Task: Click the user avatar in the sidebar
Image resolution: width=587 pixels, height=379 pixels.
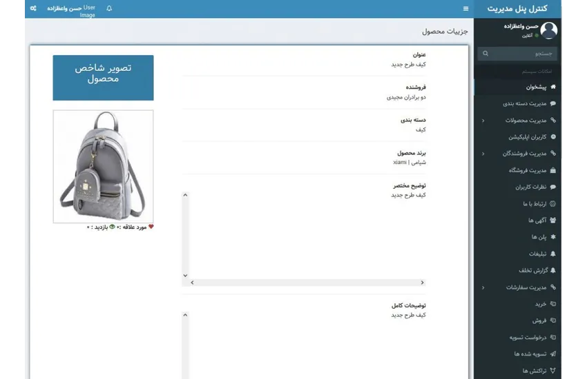Action: point(549,30)
